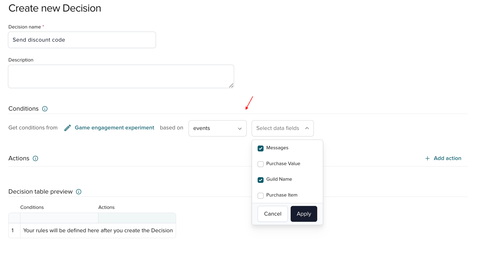Open the Conditions info tooltip
482x254 pixels.
coord(45,109)
